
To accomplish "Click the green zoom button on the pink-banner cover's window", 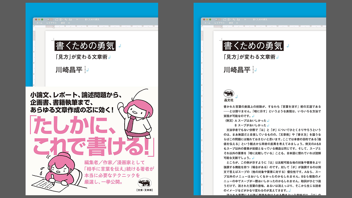I will coord(42,20).
